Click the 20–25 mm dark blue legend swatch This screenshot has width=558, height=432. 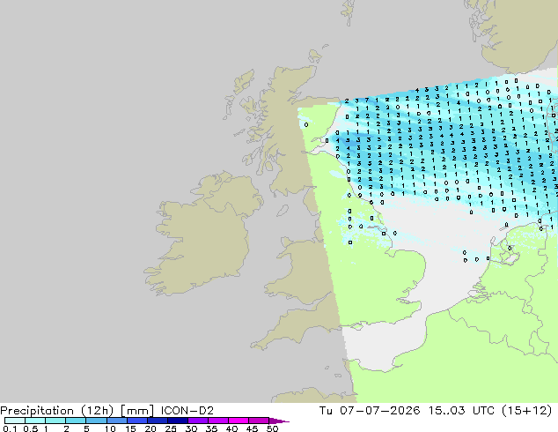point(157,421)
